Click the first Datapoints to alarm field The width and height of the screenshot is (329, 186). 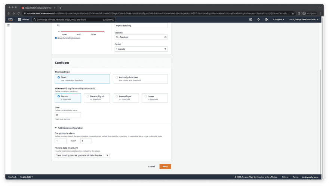click(x=61, y=141)
